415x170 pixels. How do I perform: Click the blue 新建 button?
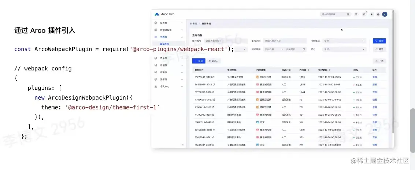199,61
